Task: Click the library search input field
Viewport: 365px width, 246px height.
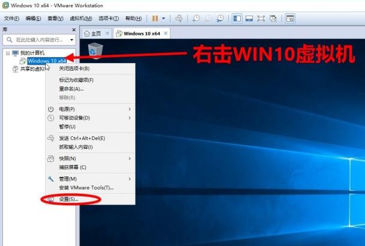Action: (39, 40)
